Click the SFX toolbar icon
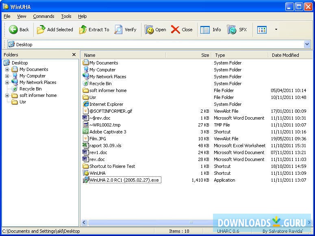Viewport: 315px width, 236px height. [x=232, y=30]
